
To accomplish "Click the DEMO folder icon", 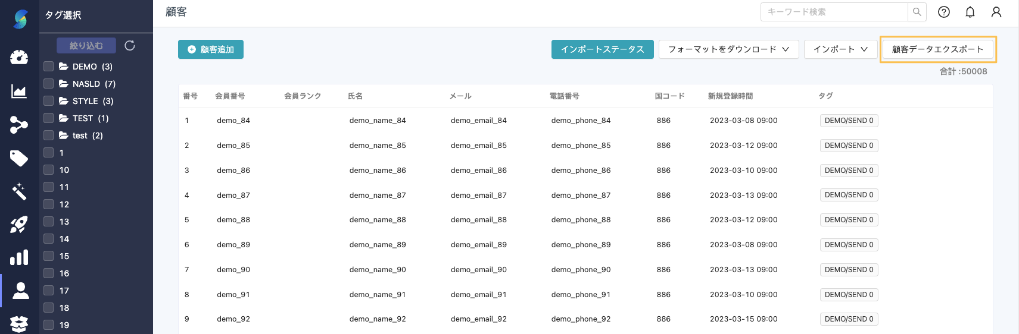I will tap(64, 67).
